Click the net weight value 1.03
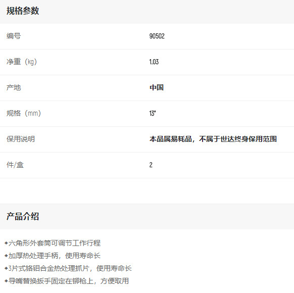Viewport: 294px width, 293px height. (x=154, y=62)
